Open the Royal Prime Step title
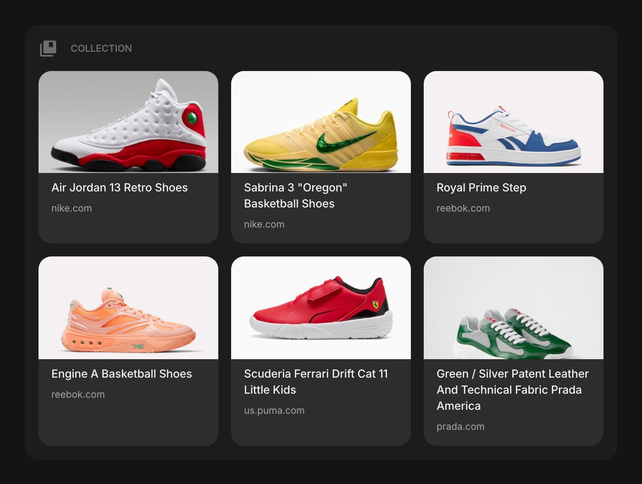The width and height of the screenshot is (642, 484). 481,187
